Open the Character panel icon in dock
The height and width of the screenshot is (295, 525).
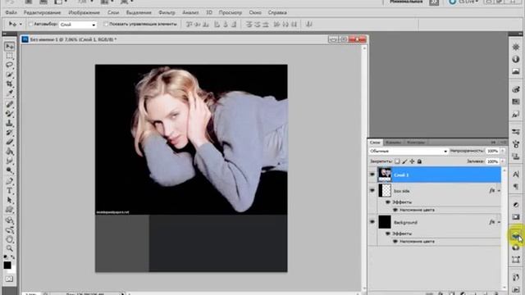(516, 174)
